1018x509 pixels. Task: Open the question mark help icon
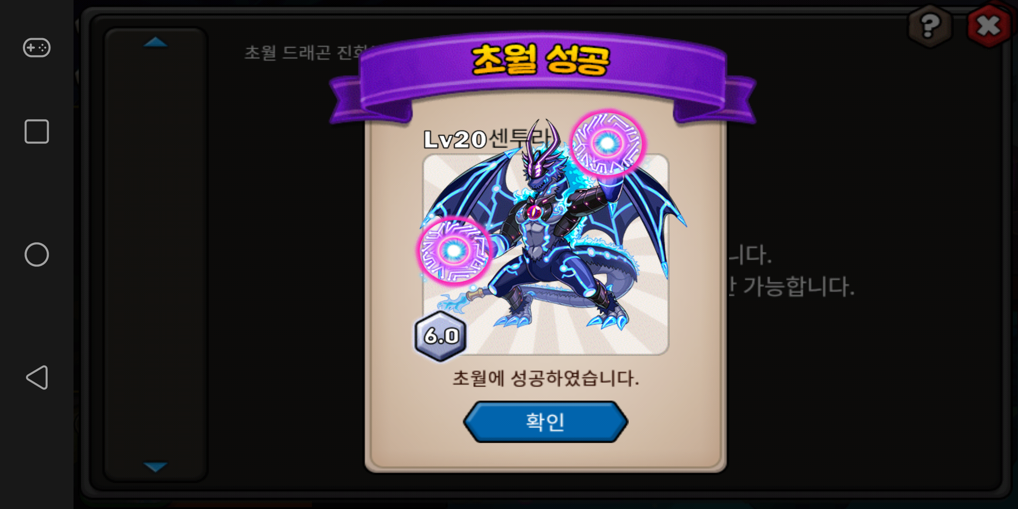coord(929,26)
